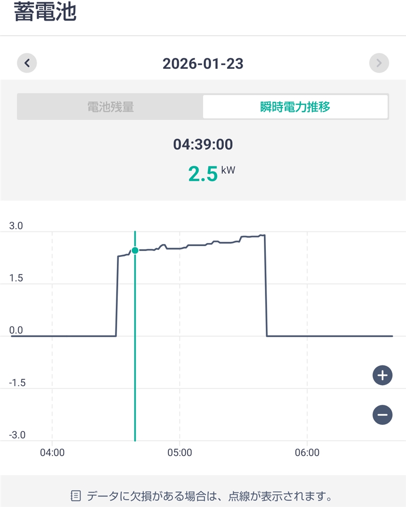Click the 04:39:00 time readout
This screenshot has height=507, width=406.
(x=203, y=145)
